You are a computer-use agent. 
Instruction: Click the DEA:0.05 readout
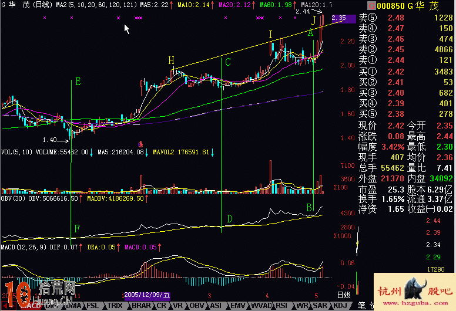[101, 248]
